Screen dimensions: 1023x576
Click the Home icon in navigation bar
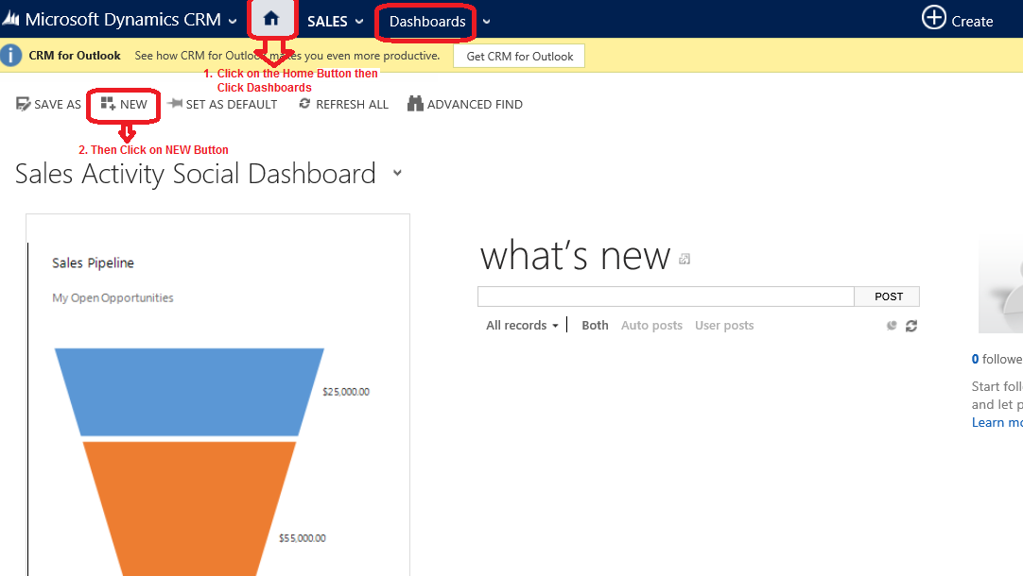271,19
